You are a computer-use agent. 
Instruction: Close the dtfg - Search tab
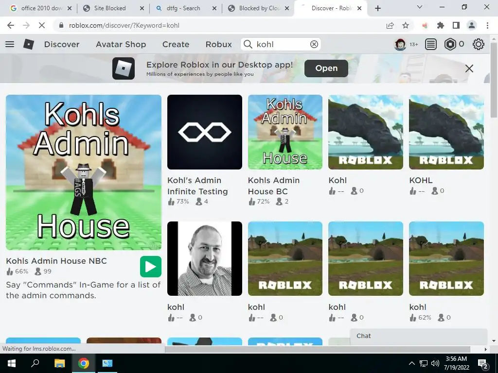pos(214,8)
